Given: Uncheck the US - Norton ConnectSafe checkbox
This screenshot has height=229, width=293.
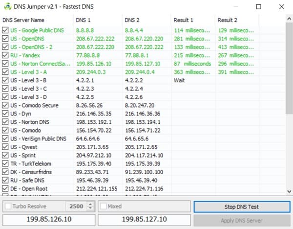Looking at the screenshot, I should (5, 64).
